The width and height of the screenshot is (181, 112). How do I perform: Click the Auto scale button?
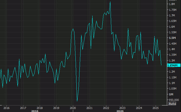[172, 104]
